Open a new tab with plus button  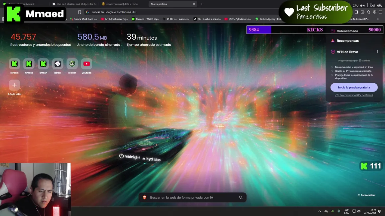pos(201,4)
